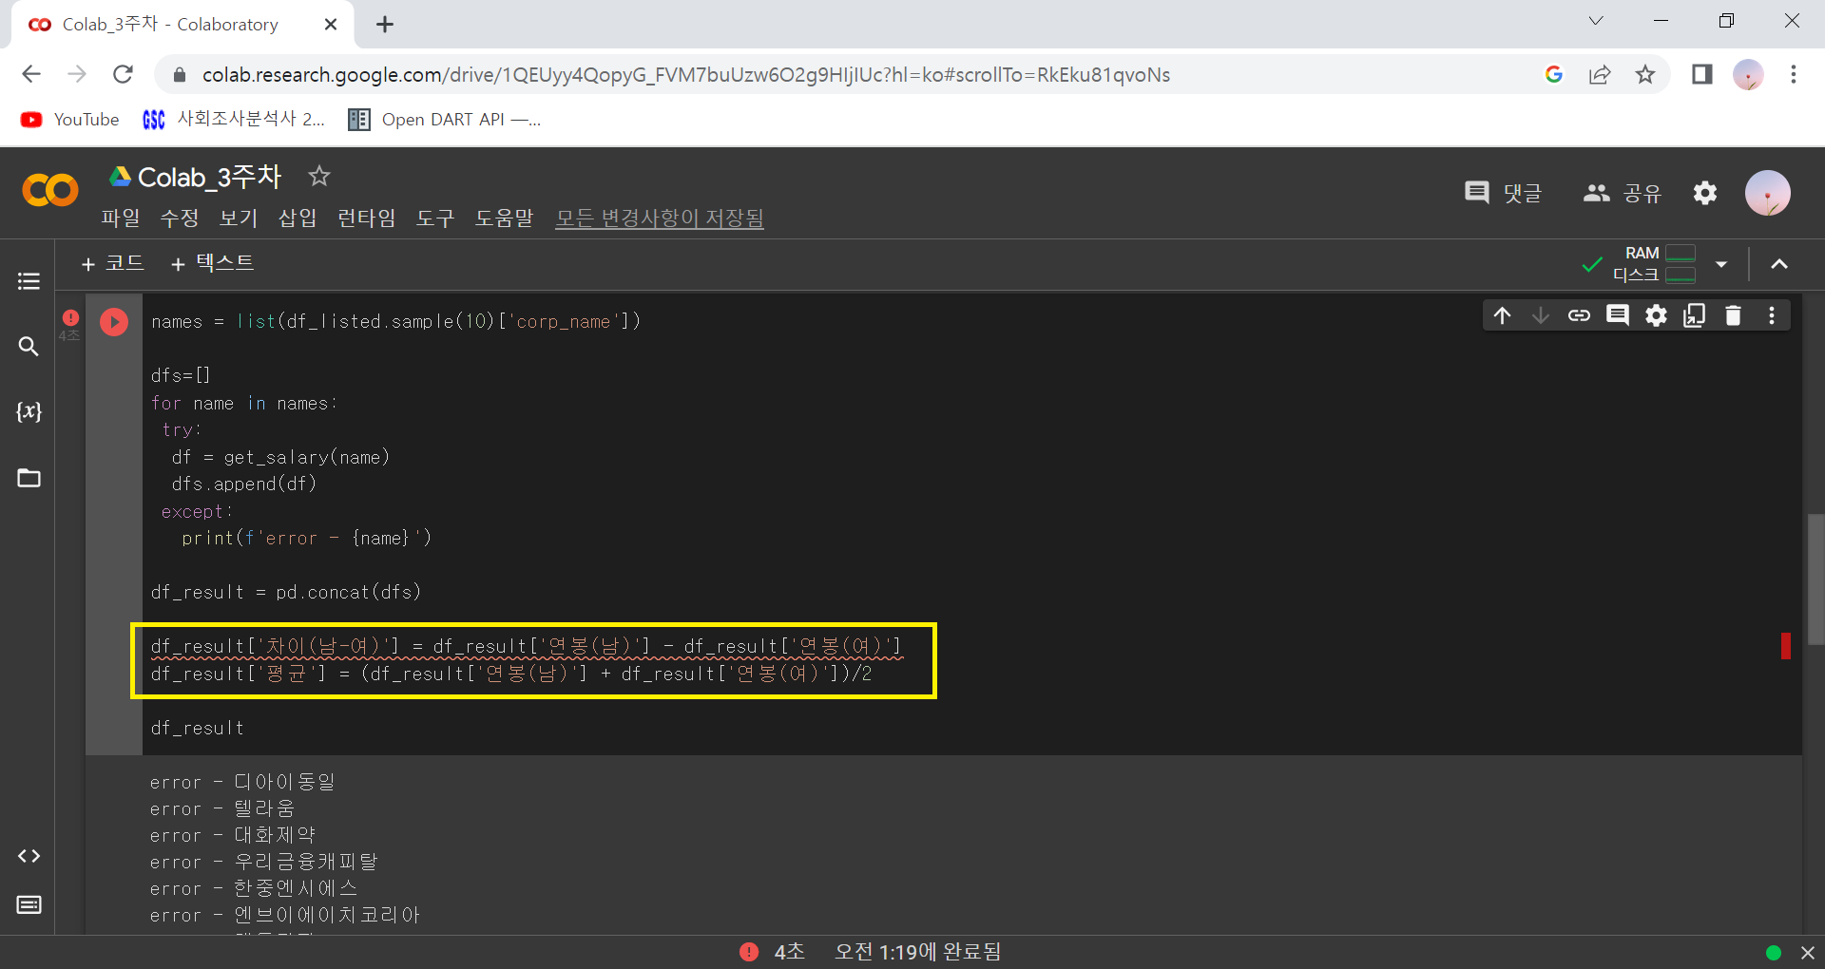Image resolution: width=1825 pixels, height=969 pixels.
Task: Add a text cell with + 텍스트
Action: click(212, 263)
